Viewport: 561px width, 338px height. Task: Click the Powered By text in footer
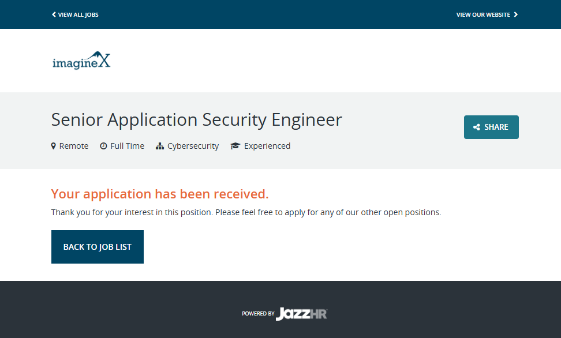[x=258, y=314]
